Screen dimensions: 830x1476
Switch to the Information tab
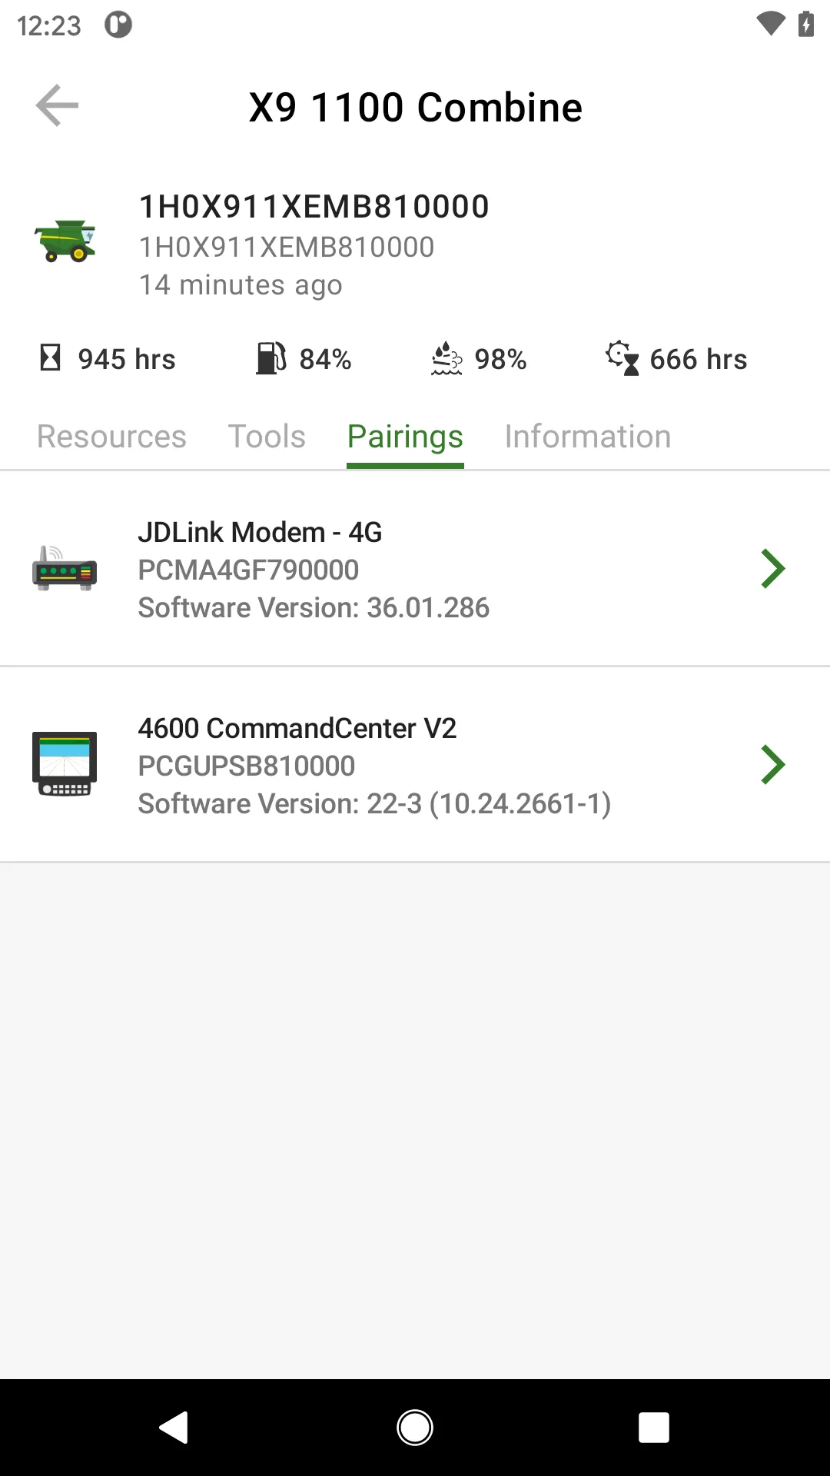coord(588,437)
